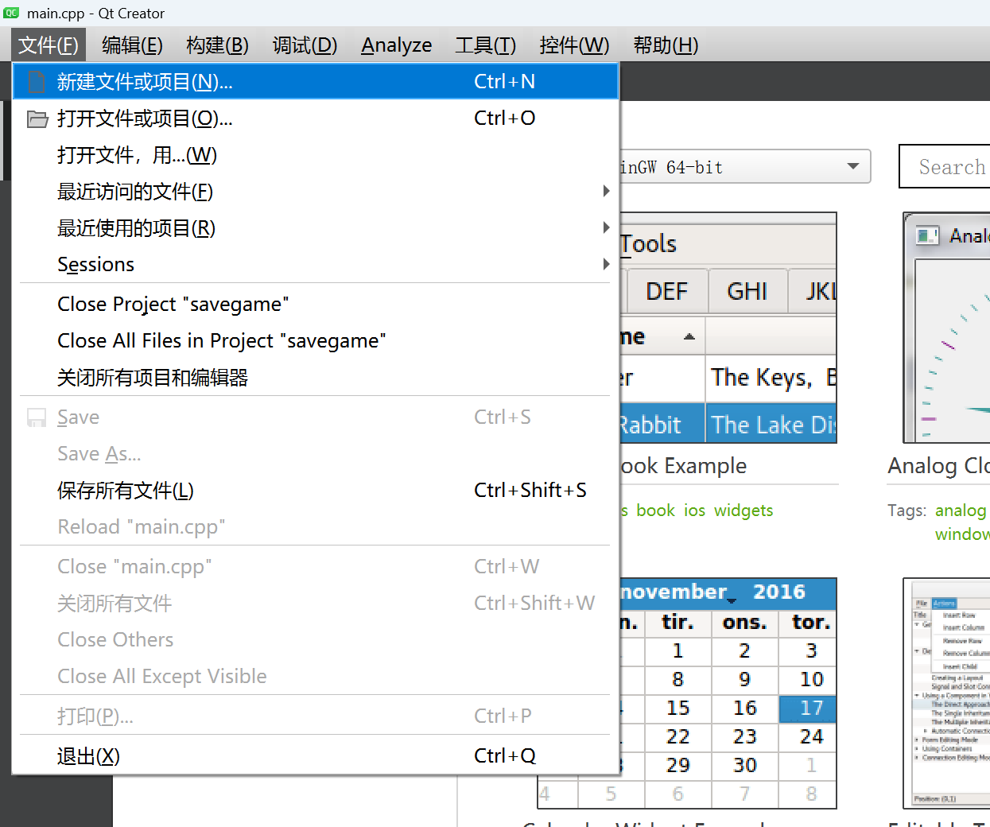Click the Analog Clock window icon
Viewport: 990px width, 827px height.
(x=927, y=235)
